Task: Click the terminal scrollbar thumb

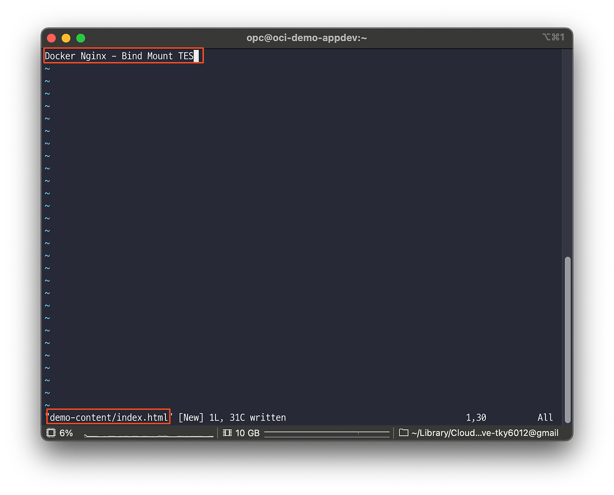Action: click(x=567, y=339)
